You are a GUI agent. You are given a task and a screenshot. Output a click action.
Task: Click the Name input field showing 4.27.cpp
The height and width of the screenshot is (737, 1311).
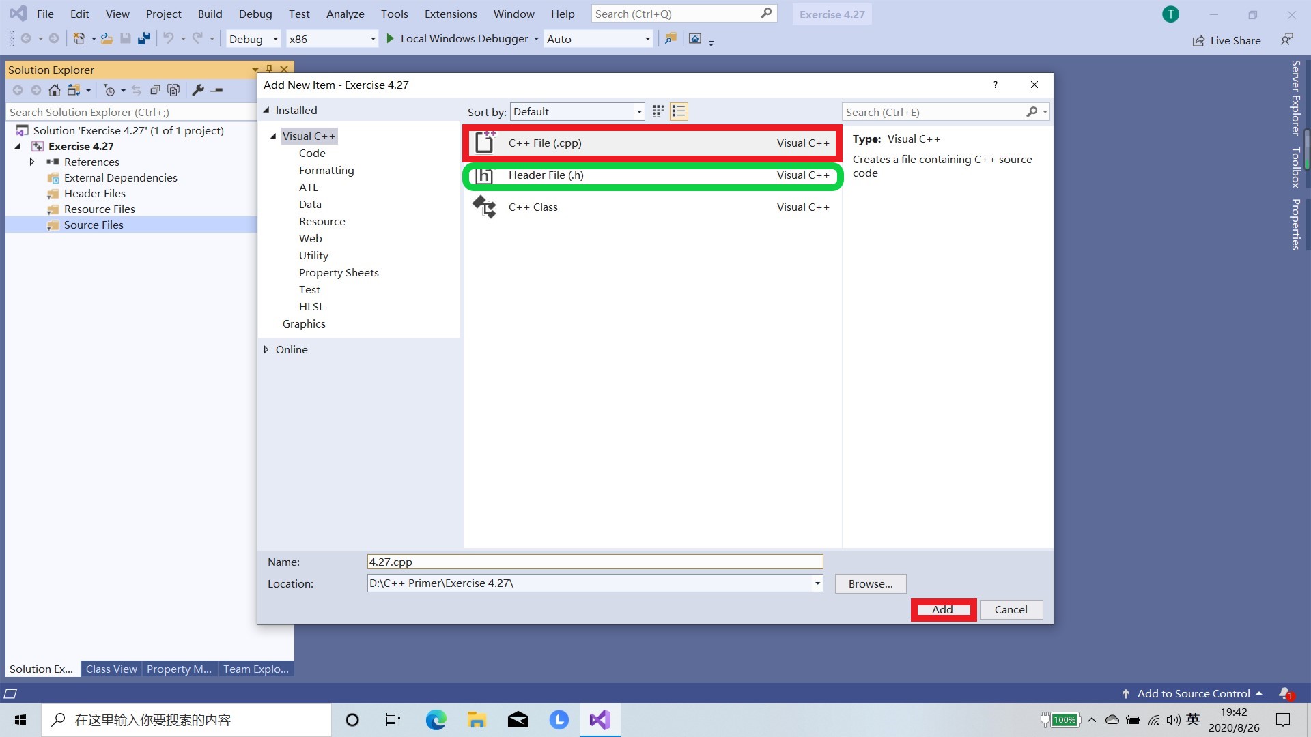(x=594, y=562)
